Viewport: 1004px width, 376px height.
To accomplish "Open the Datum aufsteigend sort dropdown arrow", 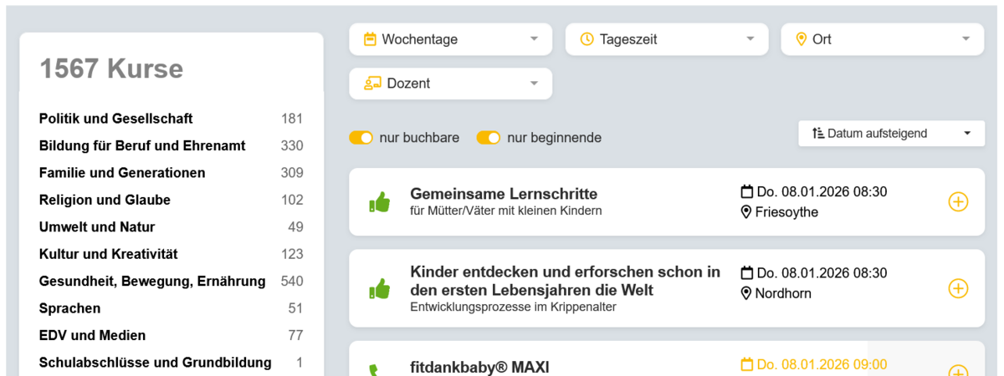I will pos(968,134).
